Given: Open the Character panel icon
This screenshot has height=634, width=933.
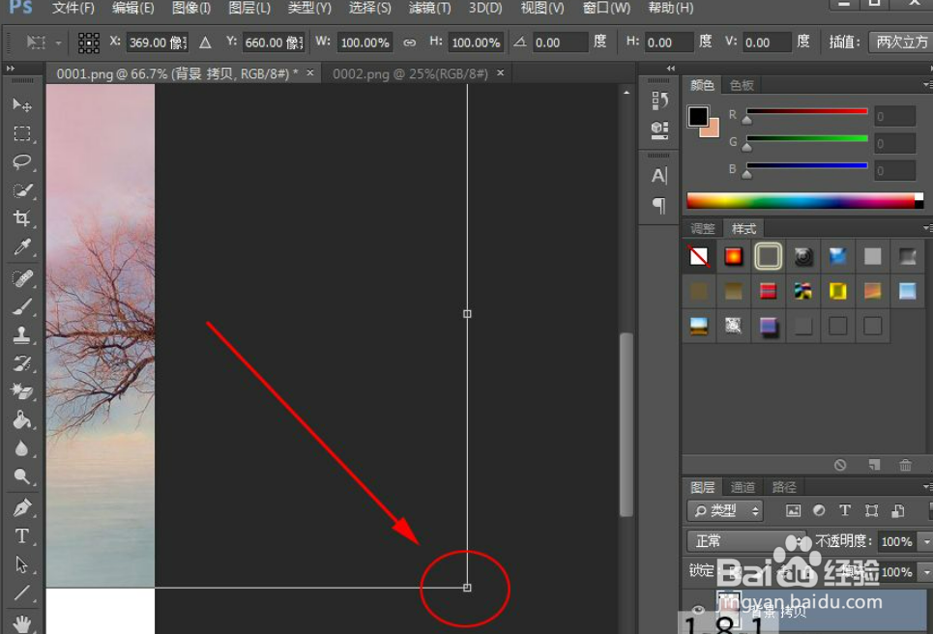Looking at the screenshot, I should [x=659, y=176].
